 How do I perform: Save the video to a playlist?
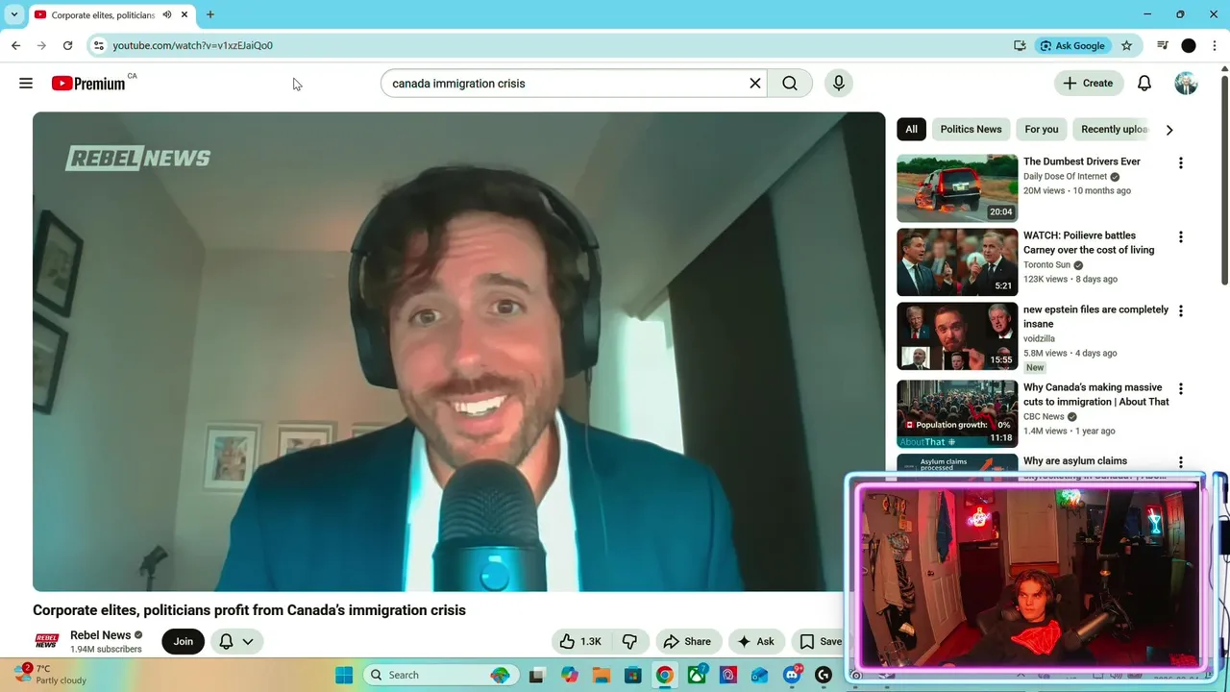(x=819, y=641)
